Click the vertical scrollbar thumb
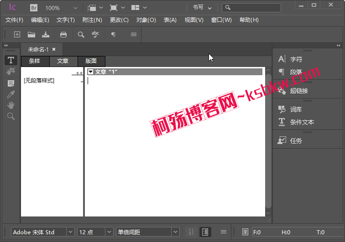 pos(268,141)
